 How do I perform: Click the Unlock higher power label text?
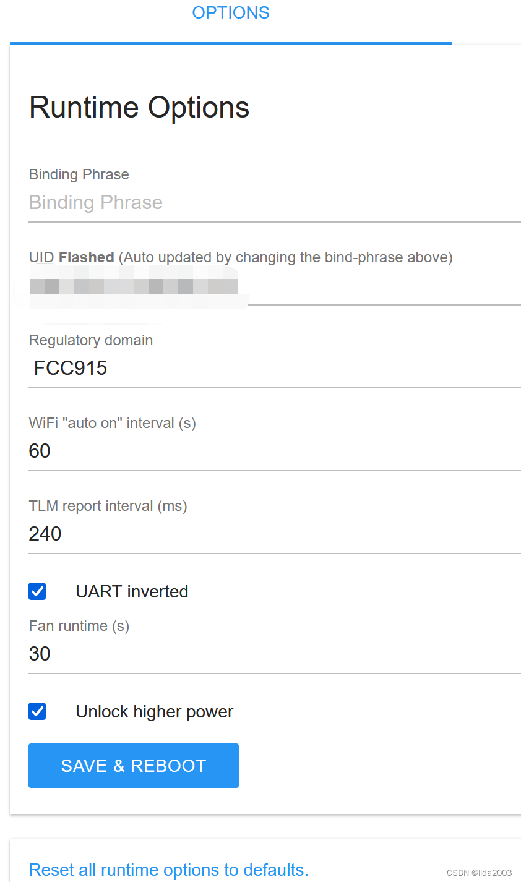(154, 712)
